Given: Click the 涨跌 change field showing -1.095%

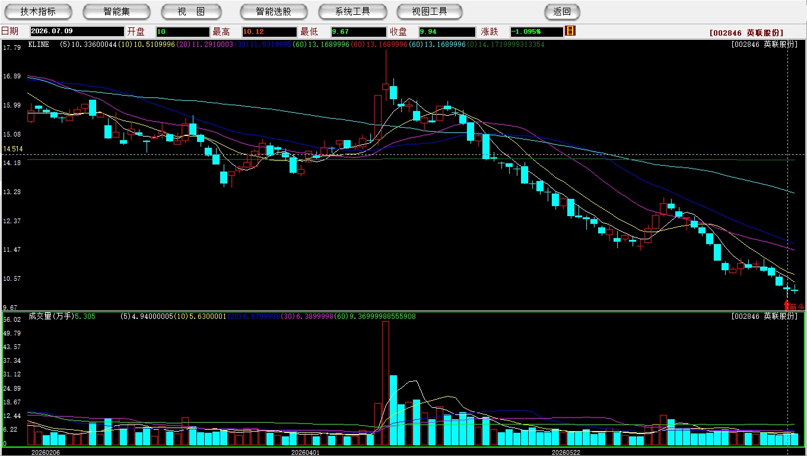Looking at the screenshot, I should [x=536, y=31].
